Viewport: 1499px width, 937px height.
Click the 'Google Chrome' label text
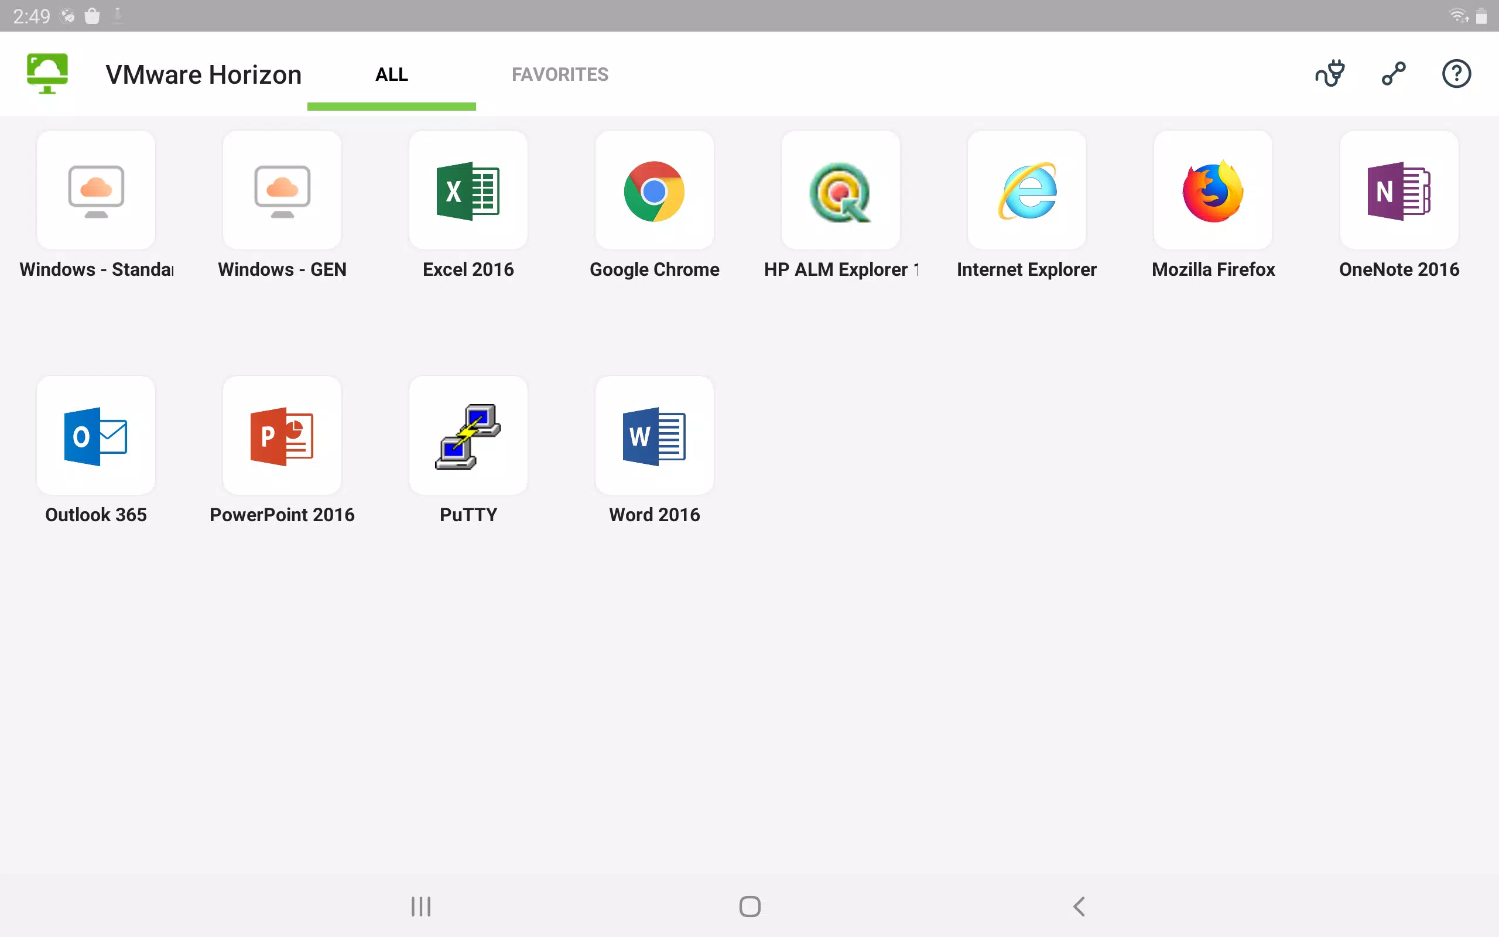655,269
